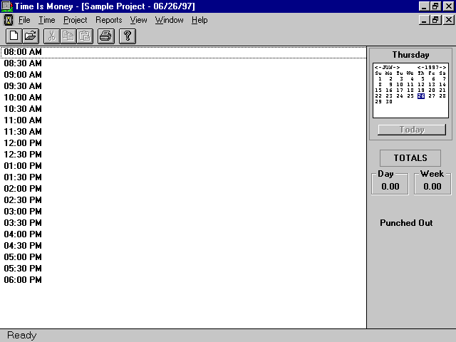
Task: Click the Help question mark icon
Action: pos(127,36)
